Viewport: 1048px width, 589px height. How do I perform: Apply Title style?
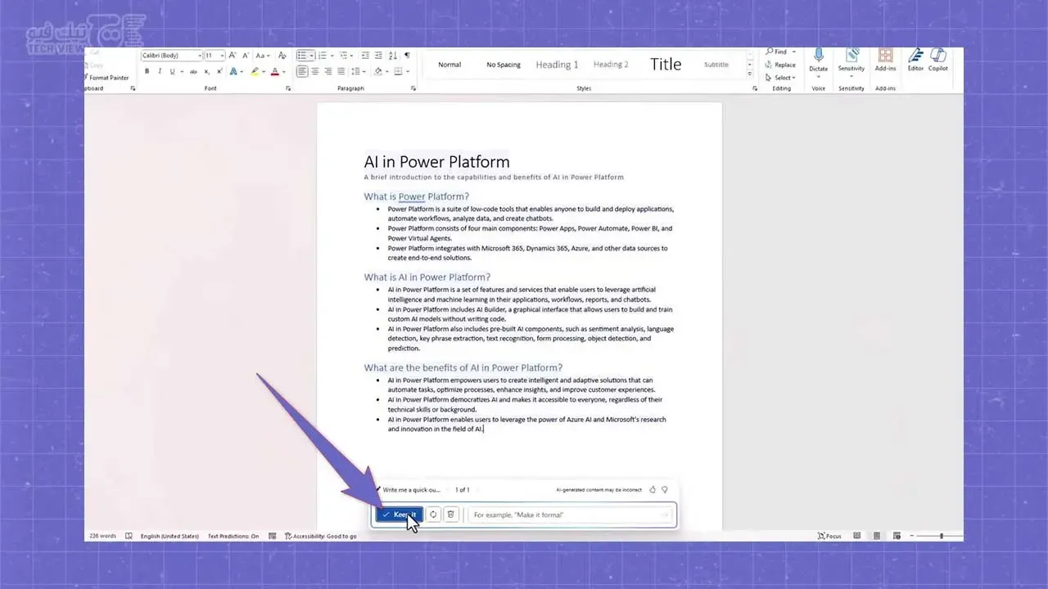click(666, 65)
